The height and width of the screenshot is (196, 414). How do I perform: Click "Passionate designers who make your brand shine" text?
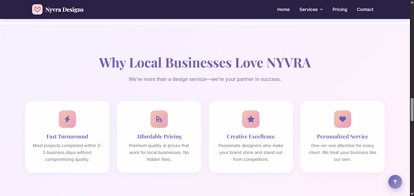click(251, 152)
